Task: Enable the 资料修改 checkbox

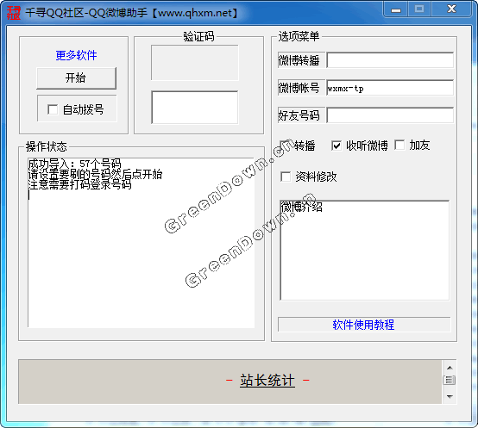Action: click(x=286, y=177)
